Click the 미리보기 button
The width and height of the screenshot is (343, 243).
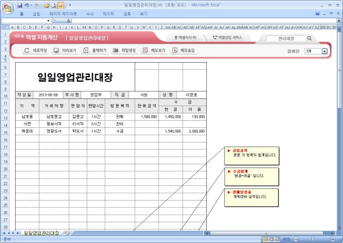click(65, 50)
